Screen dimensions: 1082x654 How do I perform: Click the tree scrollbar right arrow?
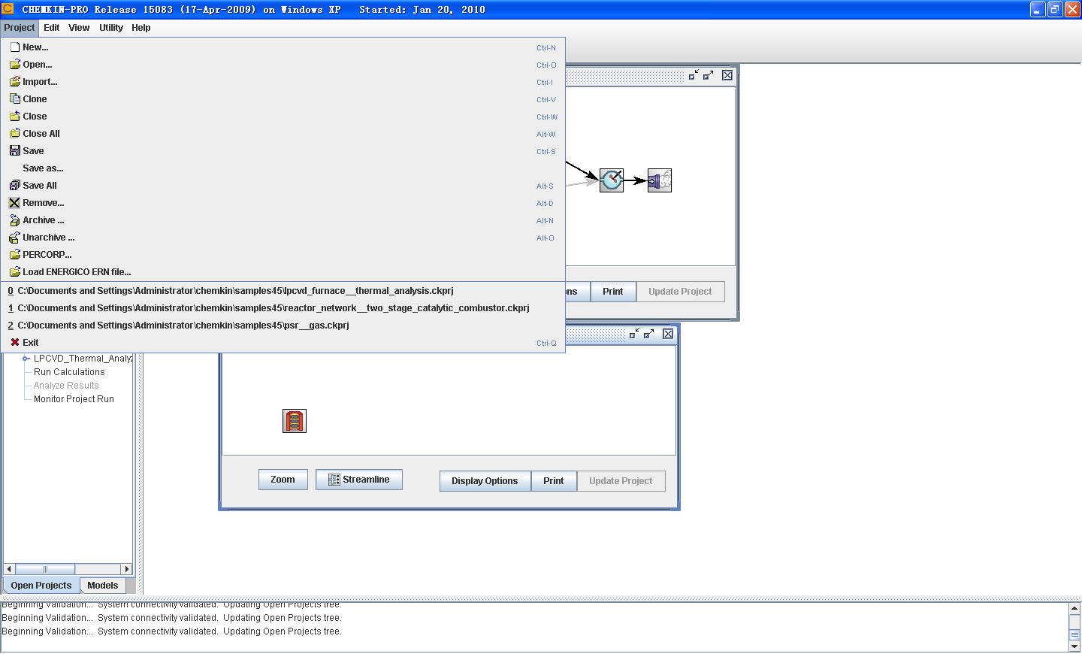(127, 569)
